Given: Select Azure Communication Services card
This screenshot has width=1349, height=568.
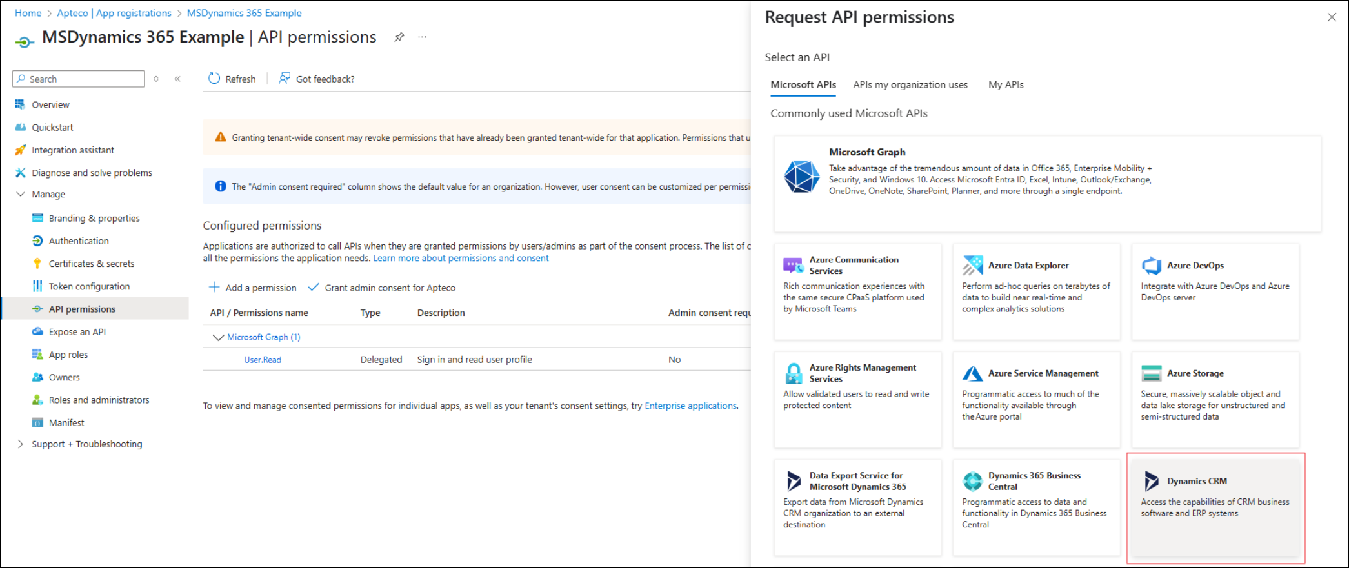Looking at the screenshot, I should tap(857, 291).
